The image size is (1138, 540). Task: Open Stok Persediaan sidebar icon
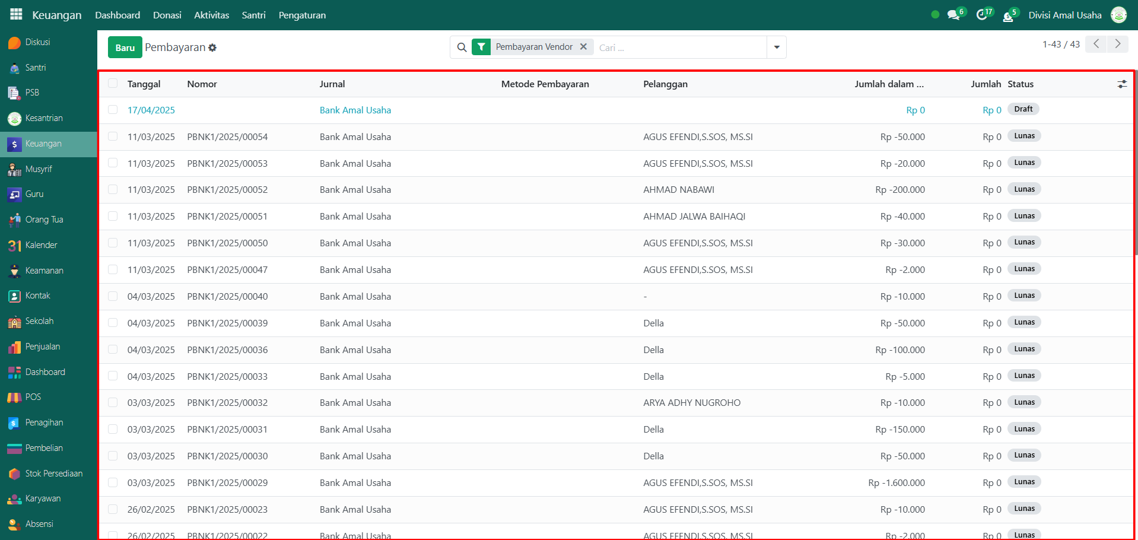click(x=15, y=474)
